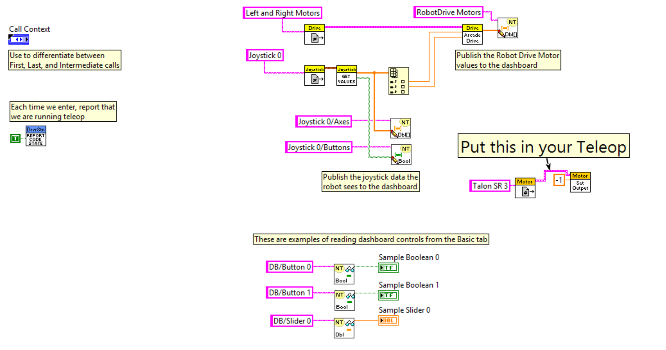Click the Left and Right Motors string constant
Screen dimensions: 666x350
(282, 13)
